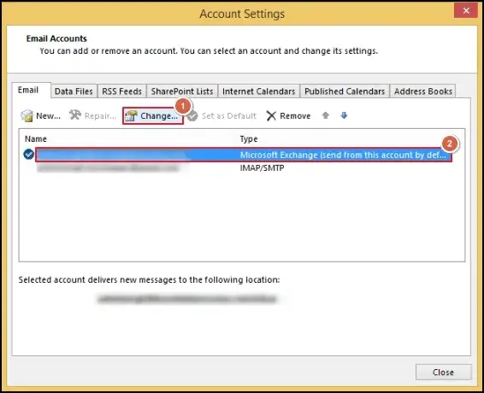Switch to the Address Books tab
484x393 pixels.
(x=423, y=91)
